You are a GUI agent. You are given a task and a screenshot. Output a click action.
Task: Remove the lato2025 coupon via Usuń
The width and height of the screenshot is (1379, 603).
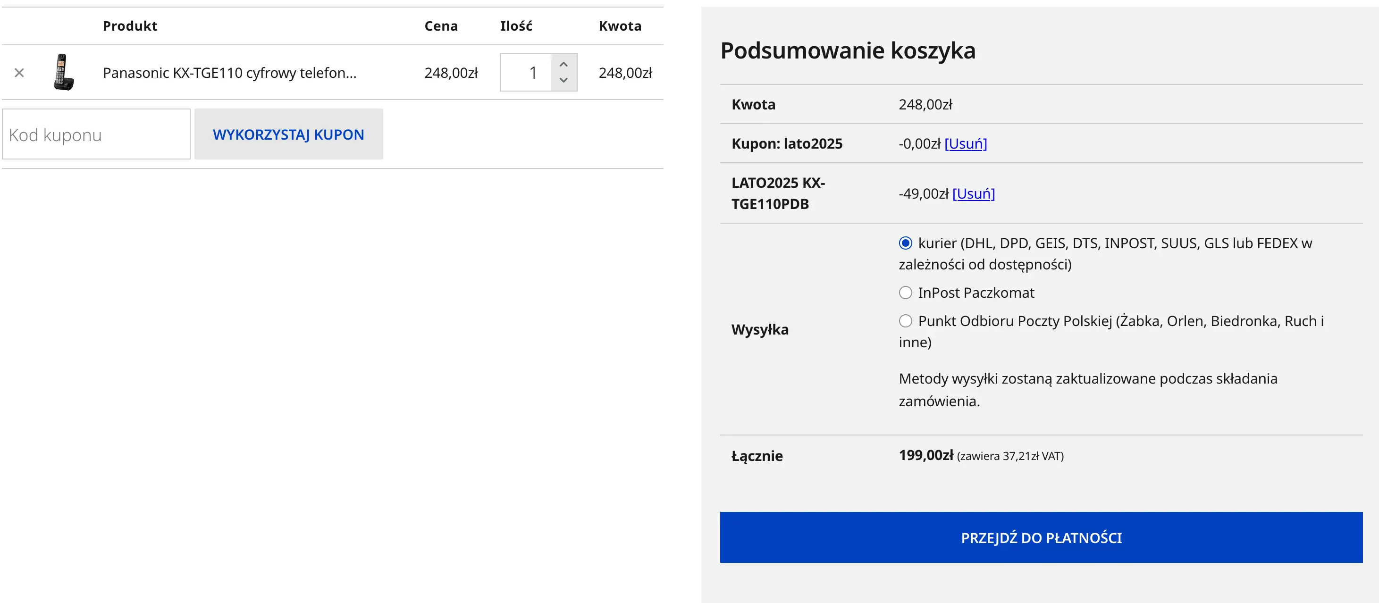click(965, 143)
